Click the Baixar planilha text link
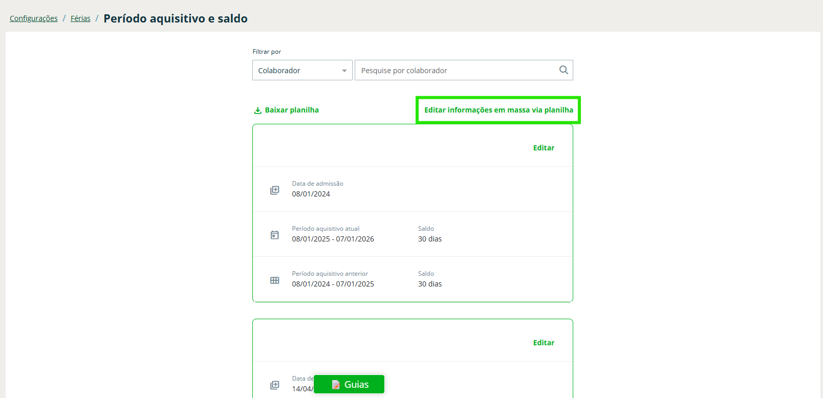The image size is (823, 398). tap(292, 110)
